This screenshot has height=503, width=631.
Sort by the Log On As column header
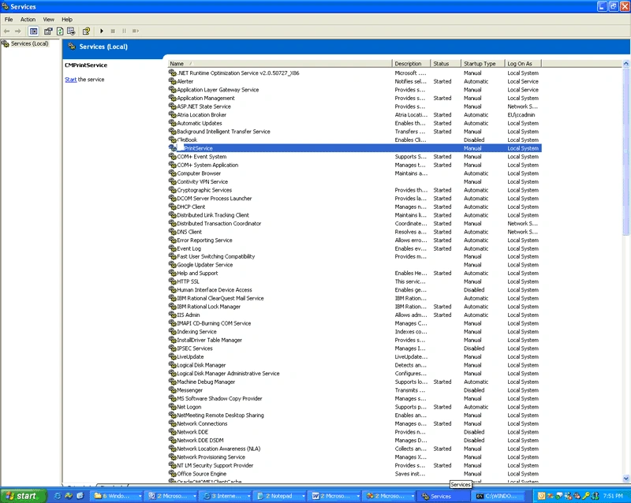pyautogui.click(x=523, y=64)
